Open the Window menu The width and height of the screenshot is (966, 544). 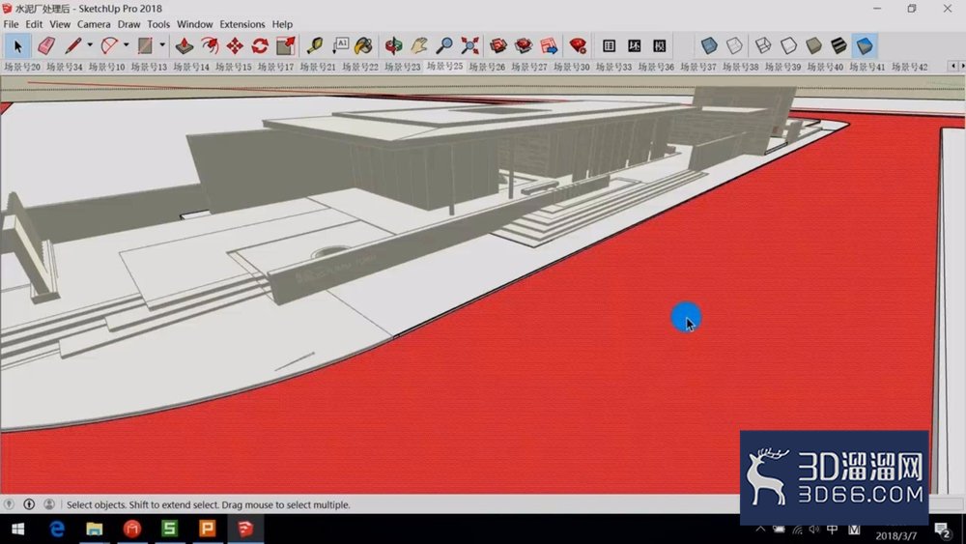(x=195, y=24)
